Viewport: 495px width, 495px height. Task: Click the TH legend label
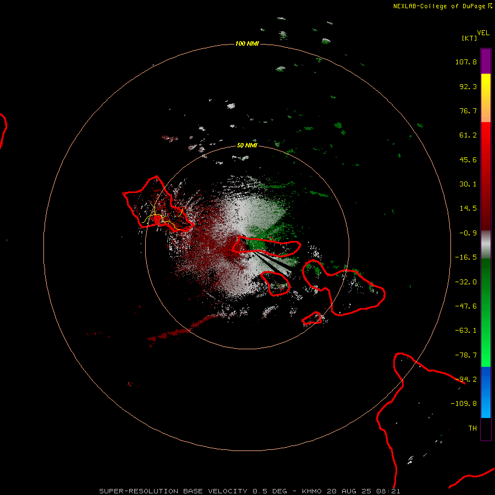(x=472, y=428)
